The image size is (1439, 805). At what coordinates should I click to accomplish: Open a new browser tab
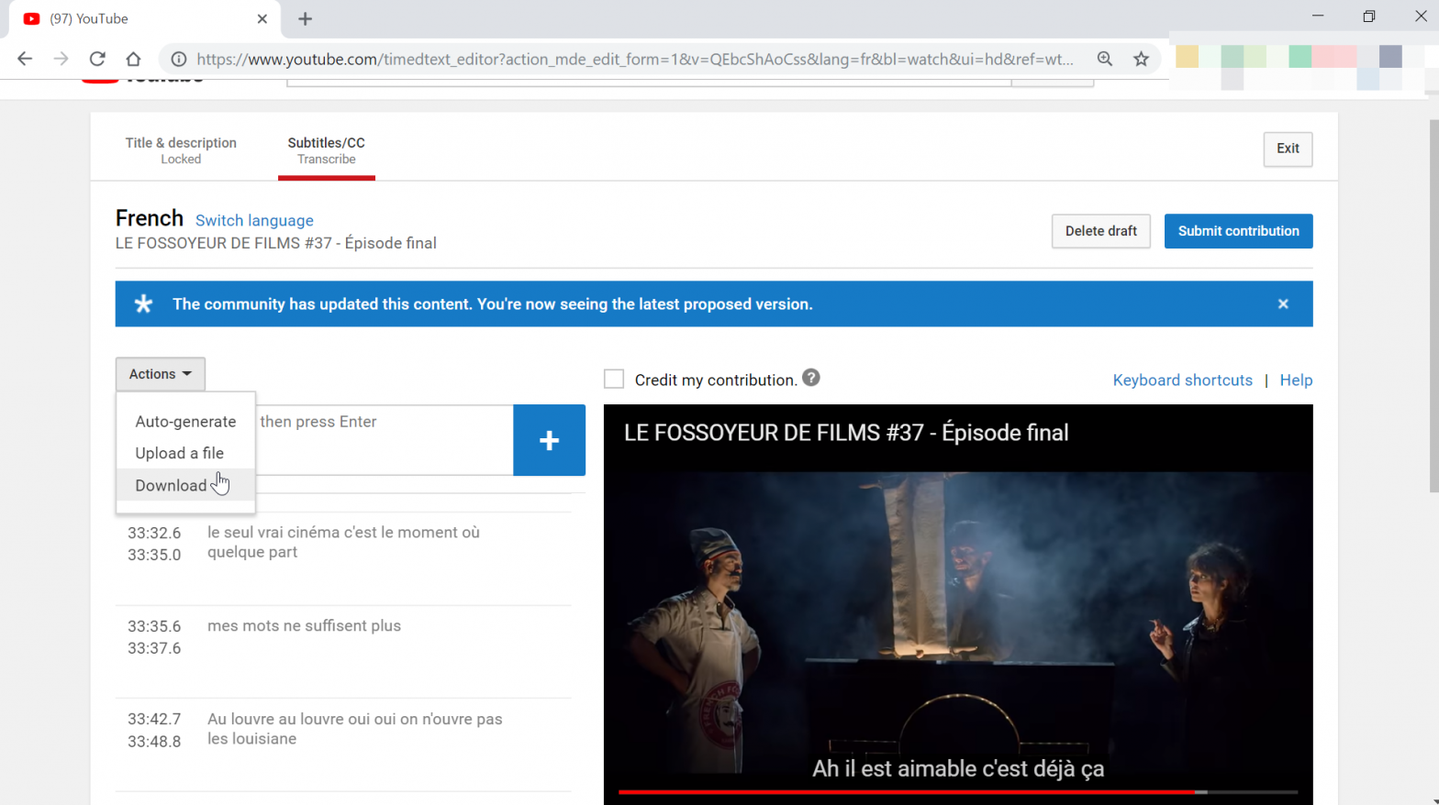[306, 18]
